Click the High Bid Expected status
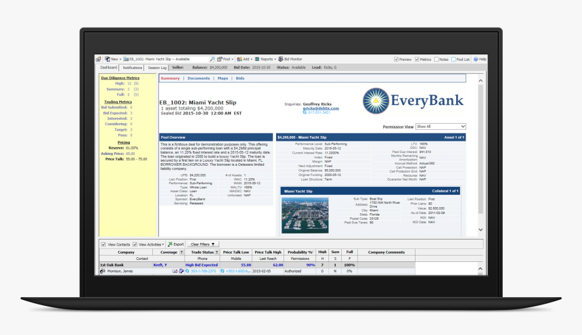 click(202, 265)
